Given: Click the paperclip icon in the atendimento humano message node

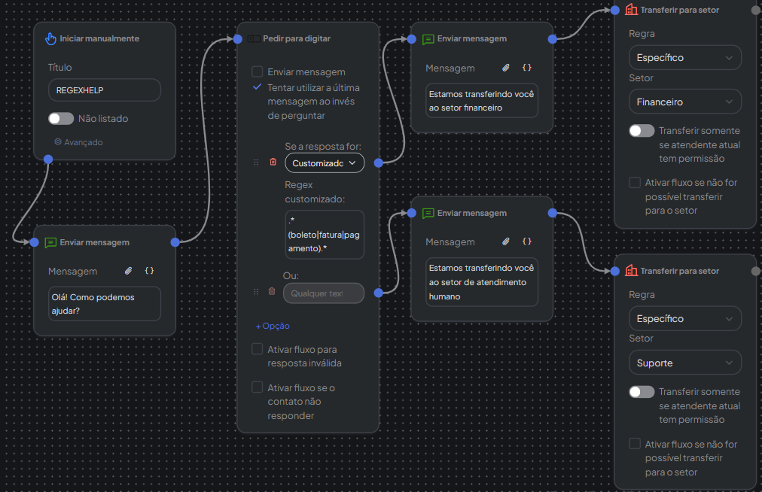Looking at the screenshot, I should (x=507, y=241).
